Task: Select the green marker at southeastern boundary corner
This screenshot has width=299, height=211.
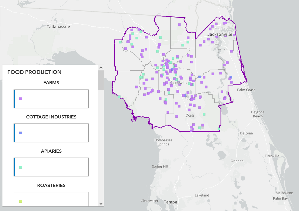Action: coord(219,129)
